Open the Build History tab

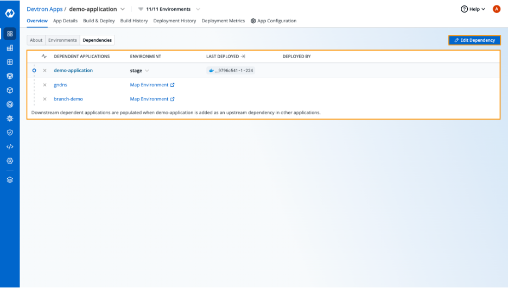point(134,21)
